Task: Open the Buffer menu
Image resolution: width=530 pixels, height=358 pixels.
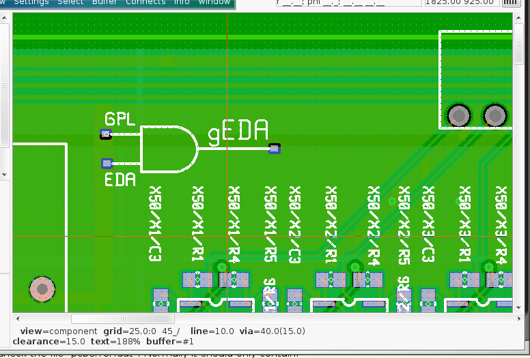Action: point(104,3)
